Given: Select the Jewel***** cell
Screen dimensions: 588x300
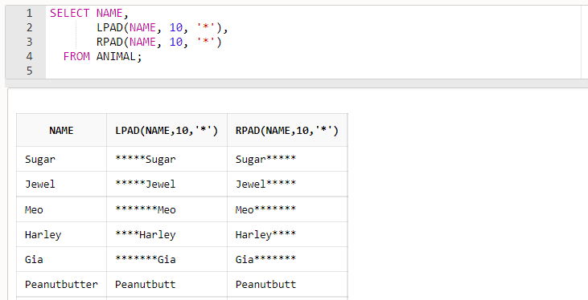Looking at the screenshot, I should (x=287, y=184).
